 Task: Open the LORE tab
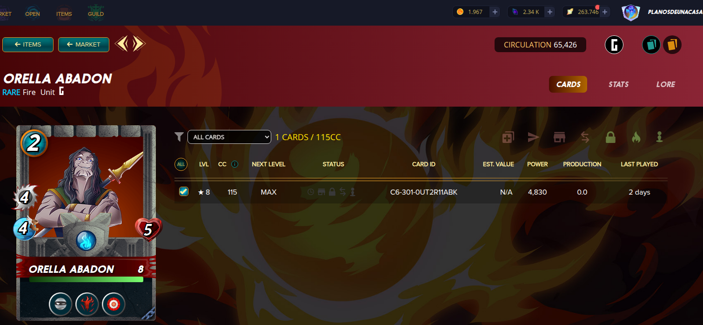665,84
